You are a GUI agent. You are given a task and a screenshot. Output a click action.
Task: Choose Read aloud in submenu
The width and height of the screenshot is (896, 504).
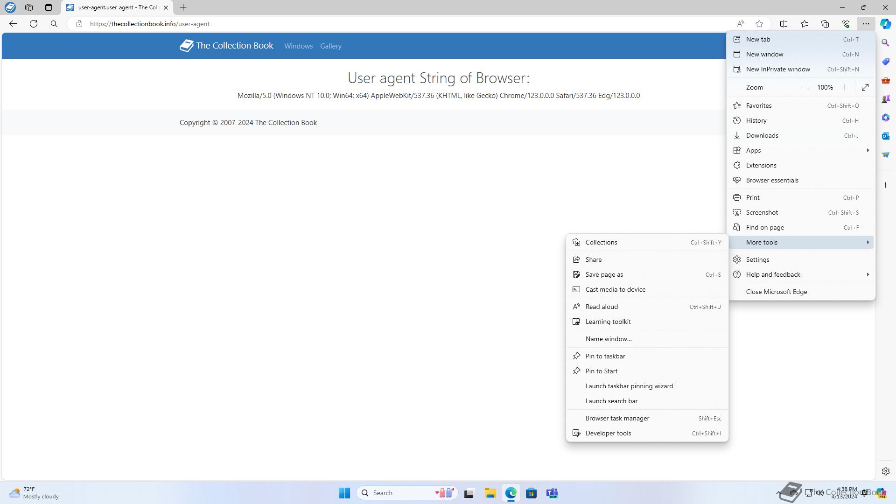coord(647,307)
